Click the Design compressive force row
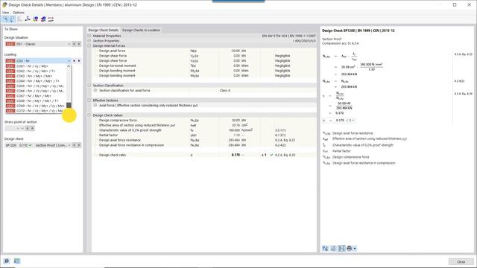 point(204,121)
